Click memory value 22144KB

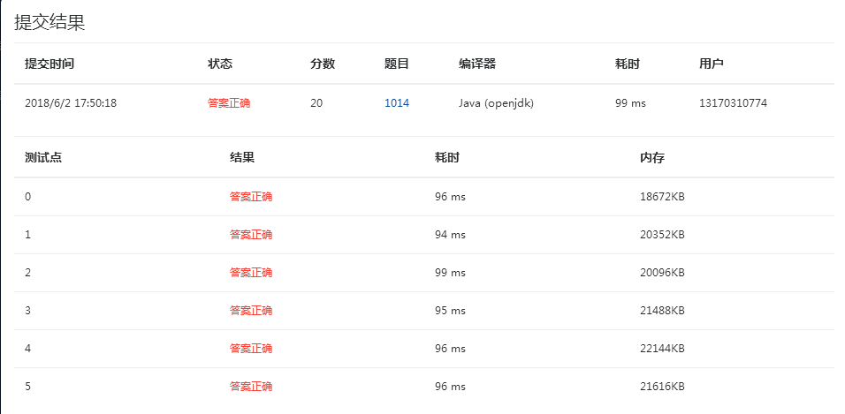pos(662,349)
